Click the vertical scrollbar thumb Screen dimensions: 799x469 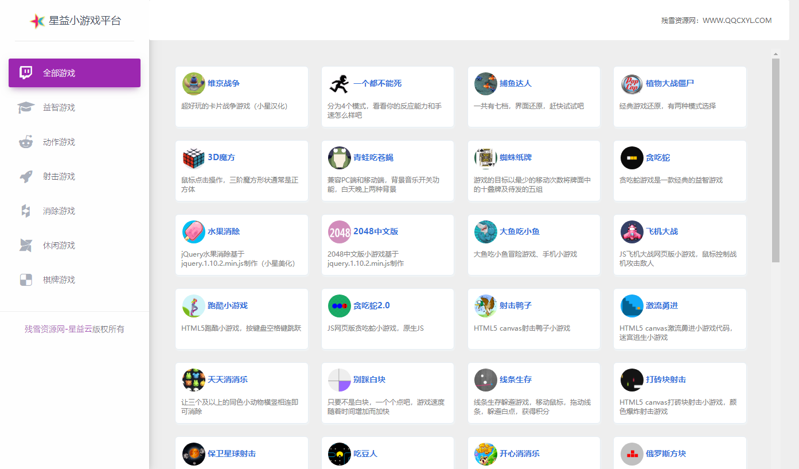(x=775, y=161)
